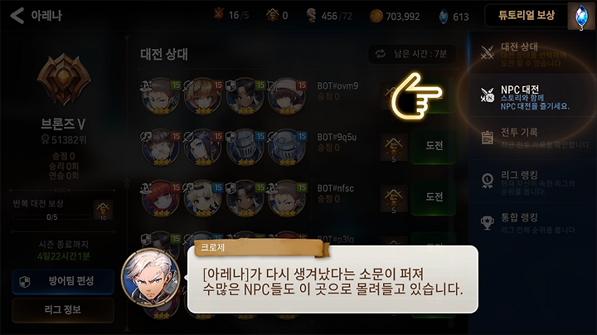Tap the arena ticket icon showing 16/5

(219, 15)
